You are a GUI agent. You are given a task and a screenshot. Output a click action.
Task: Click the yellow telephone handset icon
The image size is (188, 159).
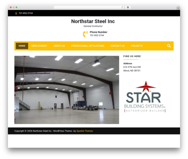click(85, 34)
